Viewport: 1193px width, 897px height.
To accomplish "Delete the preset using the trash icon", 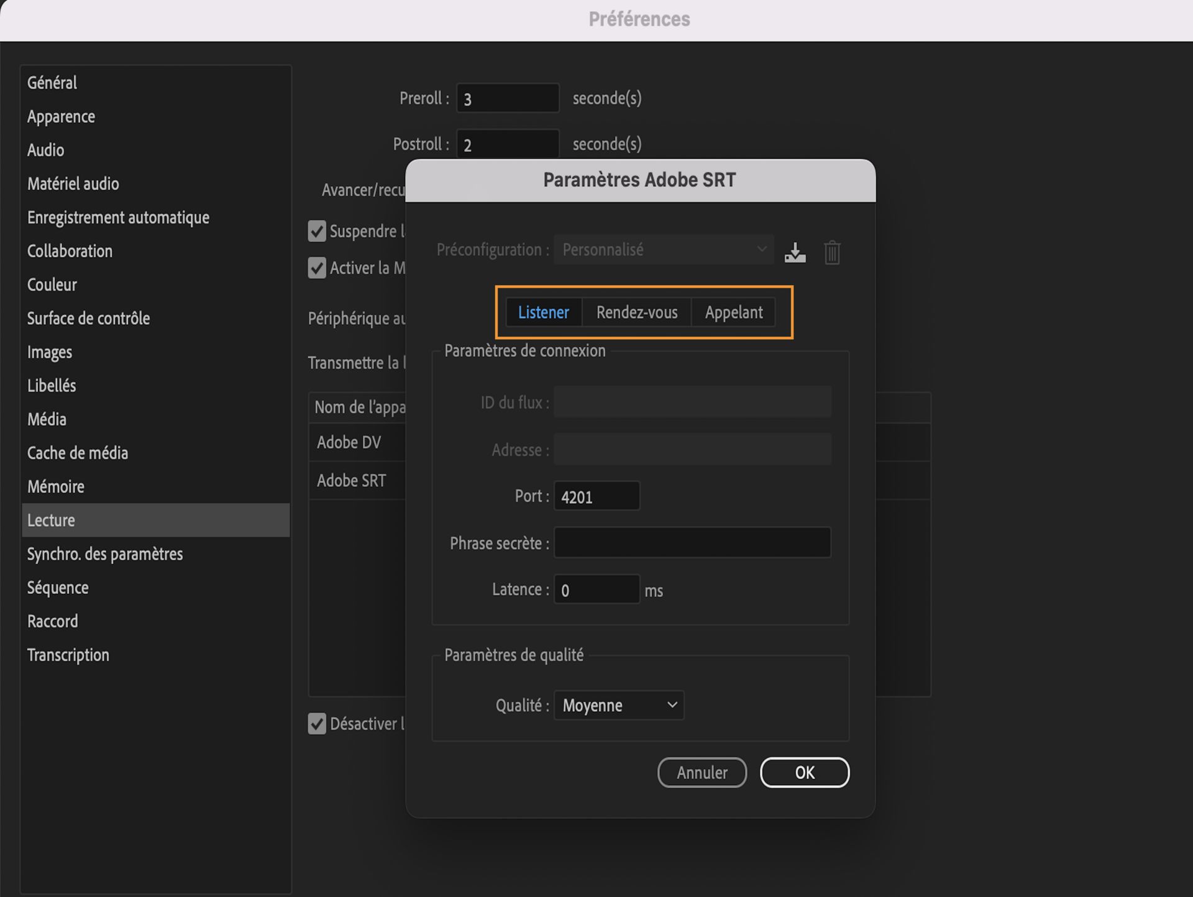I will click(x=832, y=252).
